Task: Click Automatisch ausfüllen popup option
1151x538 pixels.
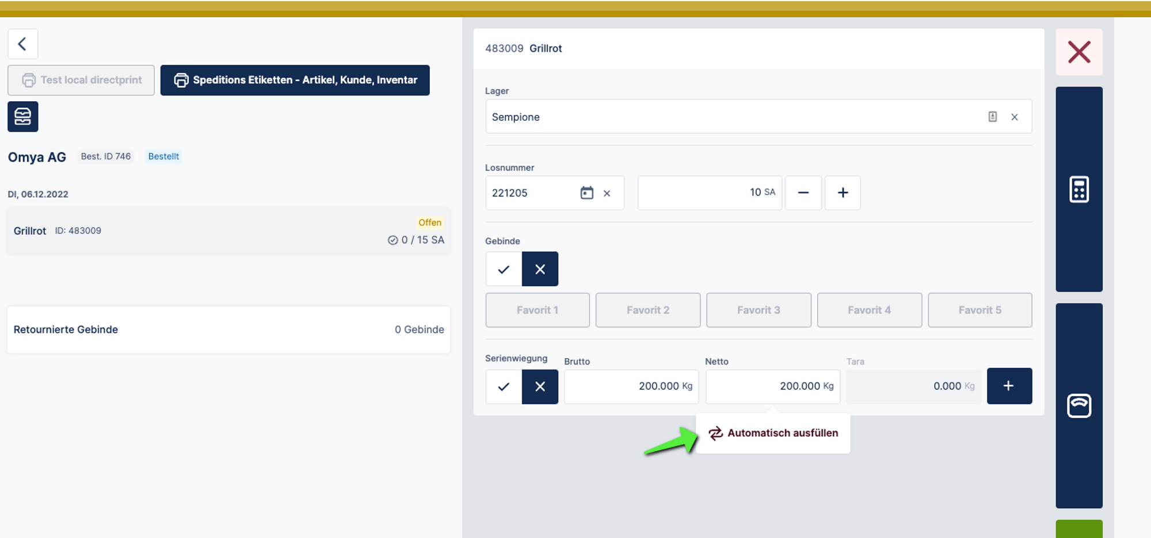Action: [773, 433]
